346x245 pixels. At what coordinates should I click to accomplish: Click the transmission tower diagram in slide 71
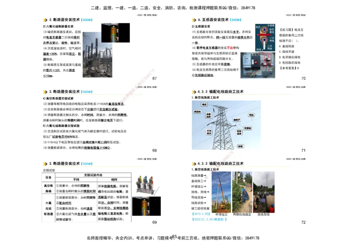point(226,125)
